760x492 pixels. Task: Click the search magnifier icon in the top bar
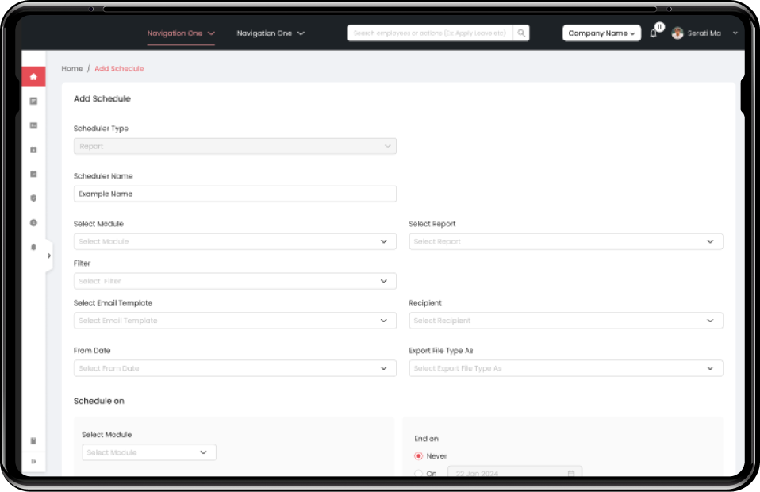point(521,33)
